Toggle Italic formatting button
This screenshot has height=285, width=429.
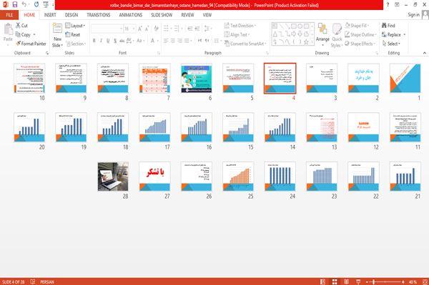(x=101, y=41)
